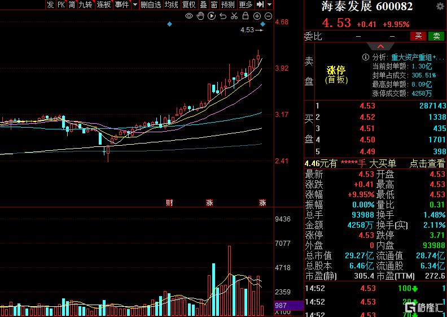This screenshot has height=317, width=447.
Task: Click the 987 volume indicator box
Action: (288, 305)
